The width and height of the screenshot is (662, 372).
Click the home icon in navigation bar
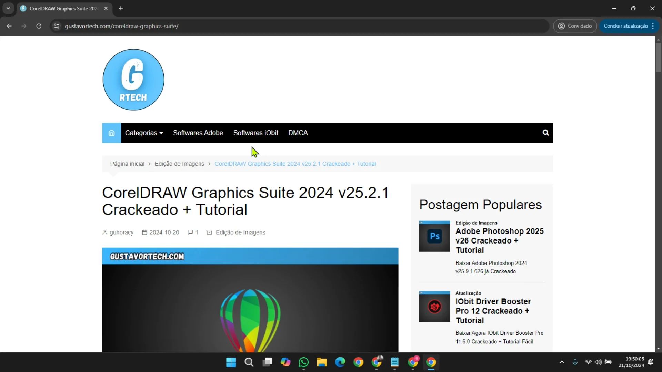(x=111, y=133)
